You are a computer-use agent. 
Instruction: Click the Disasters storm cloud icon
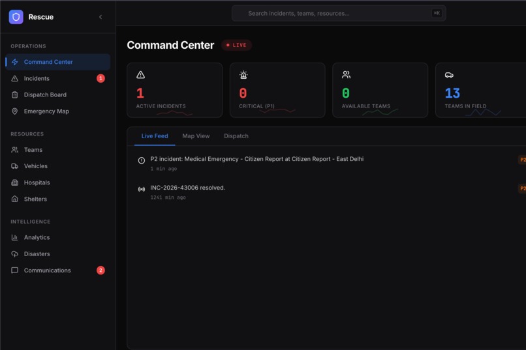tap(15, 254)
